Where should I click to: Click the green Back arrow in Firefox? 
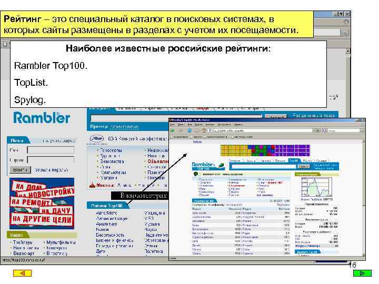(x=173, y=130)
